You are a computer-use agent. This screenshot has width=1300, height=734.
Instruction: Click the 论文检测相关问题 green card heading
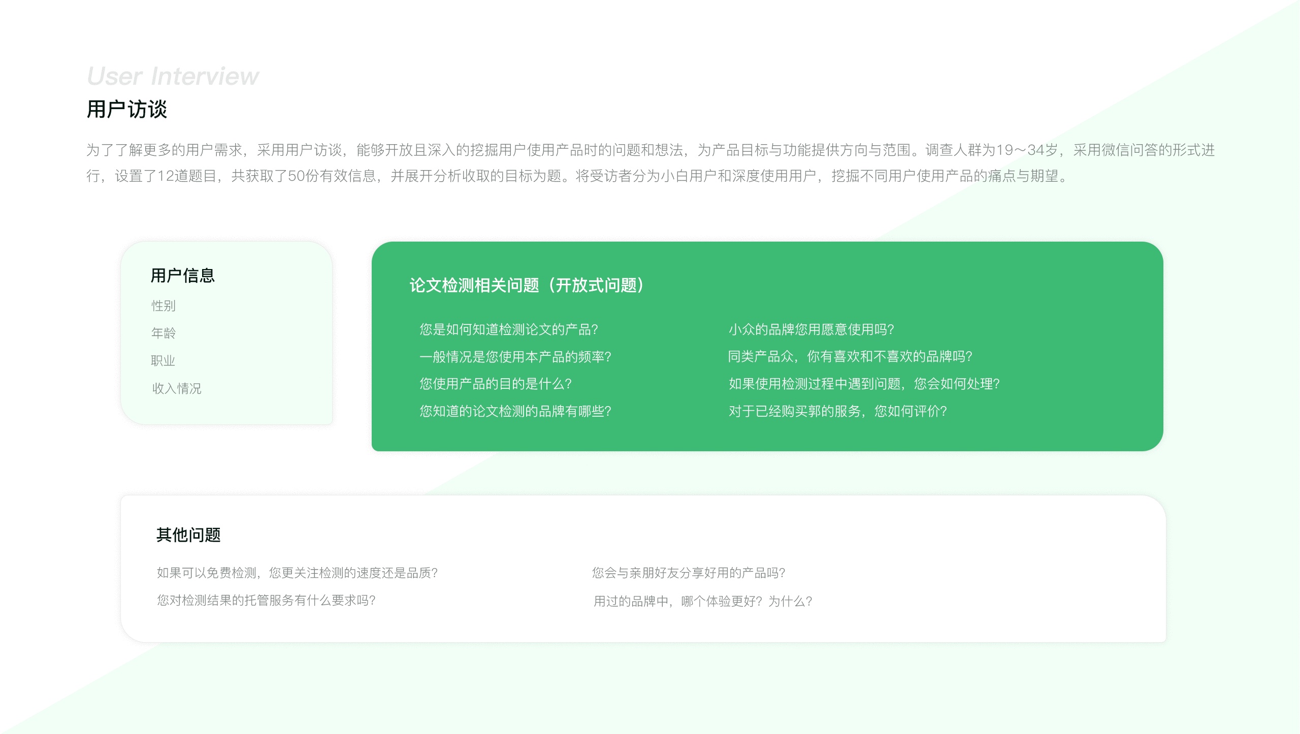point(527,285)
